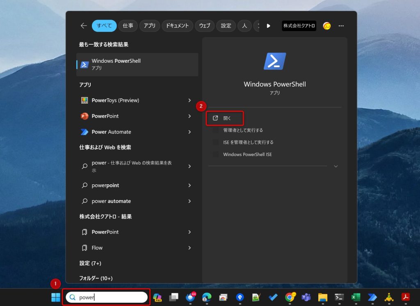
Task: Open PowerPoint bookmark under 株式会社クアトロ results
Action: coord(137,232)
